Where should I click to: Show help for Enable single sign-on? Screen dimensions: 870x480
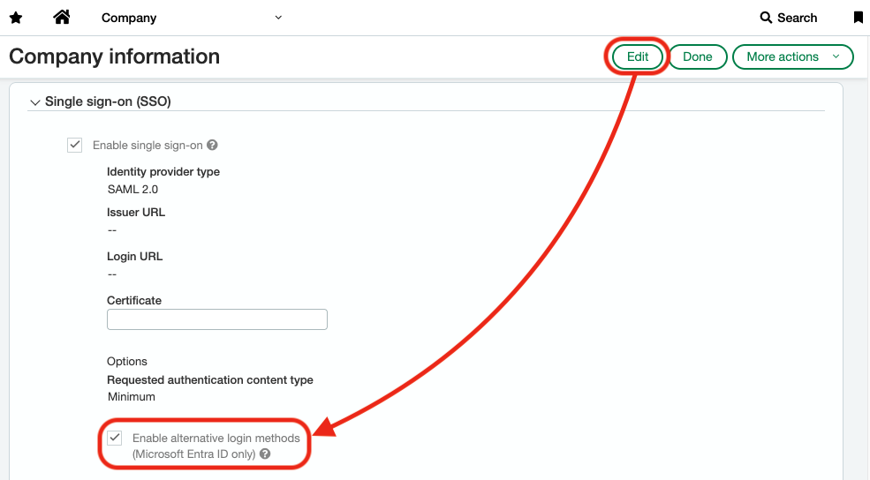coord(212,145)
